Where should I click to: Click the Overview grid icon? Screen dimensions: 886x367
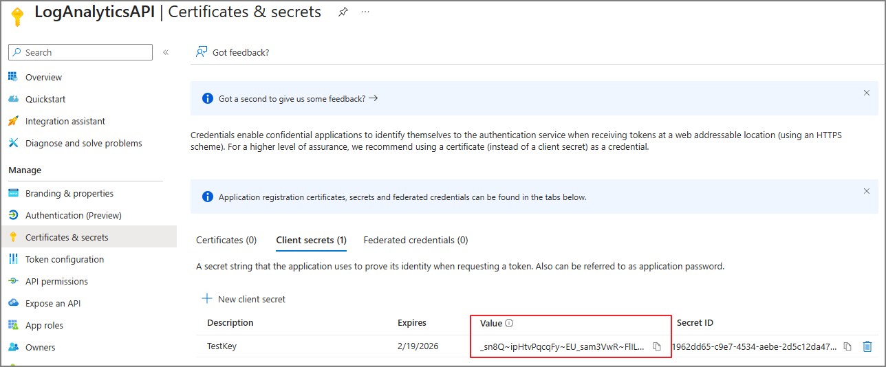pos(13,77)
